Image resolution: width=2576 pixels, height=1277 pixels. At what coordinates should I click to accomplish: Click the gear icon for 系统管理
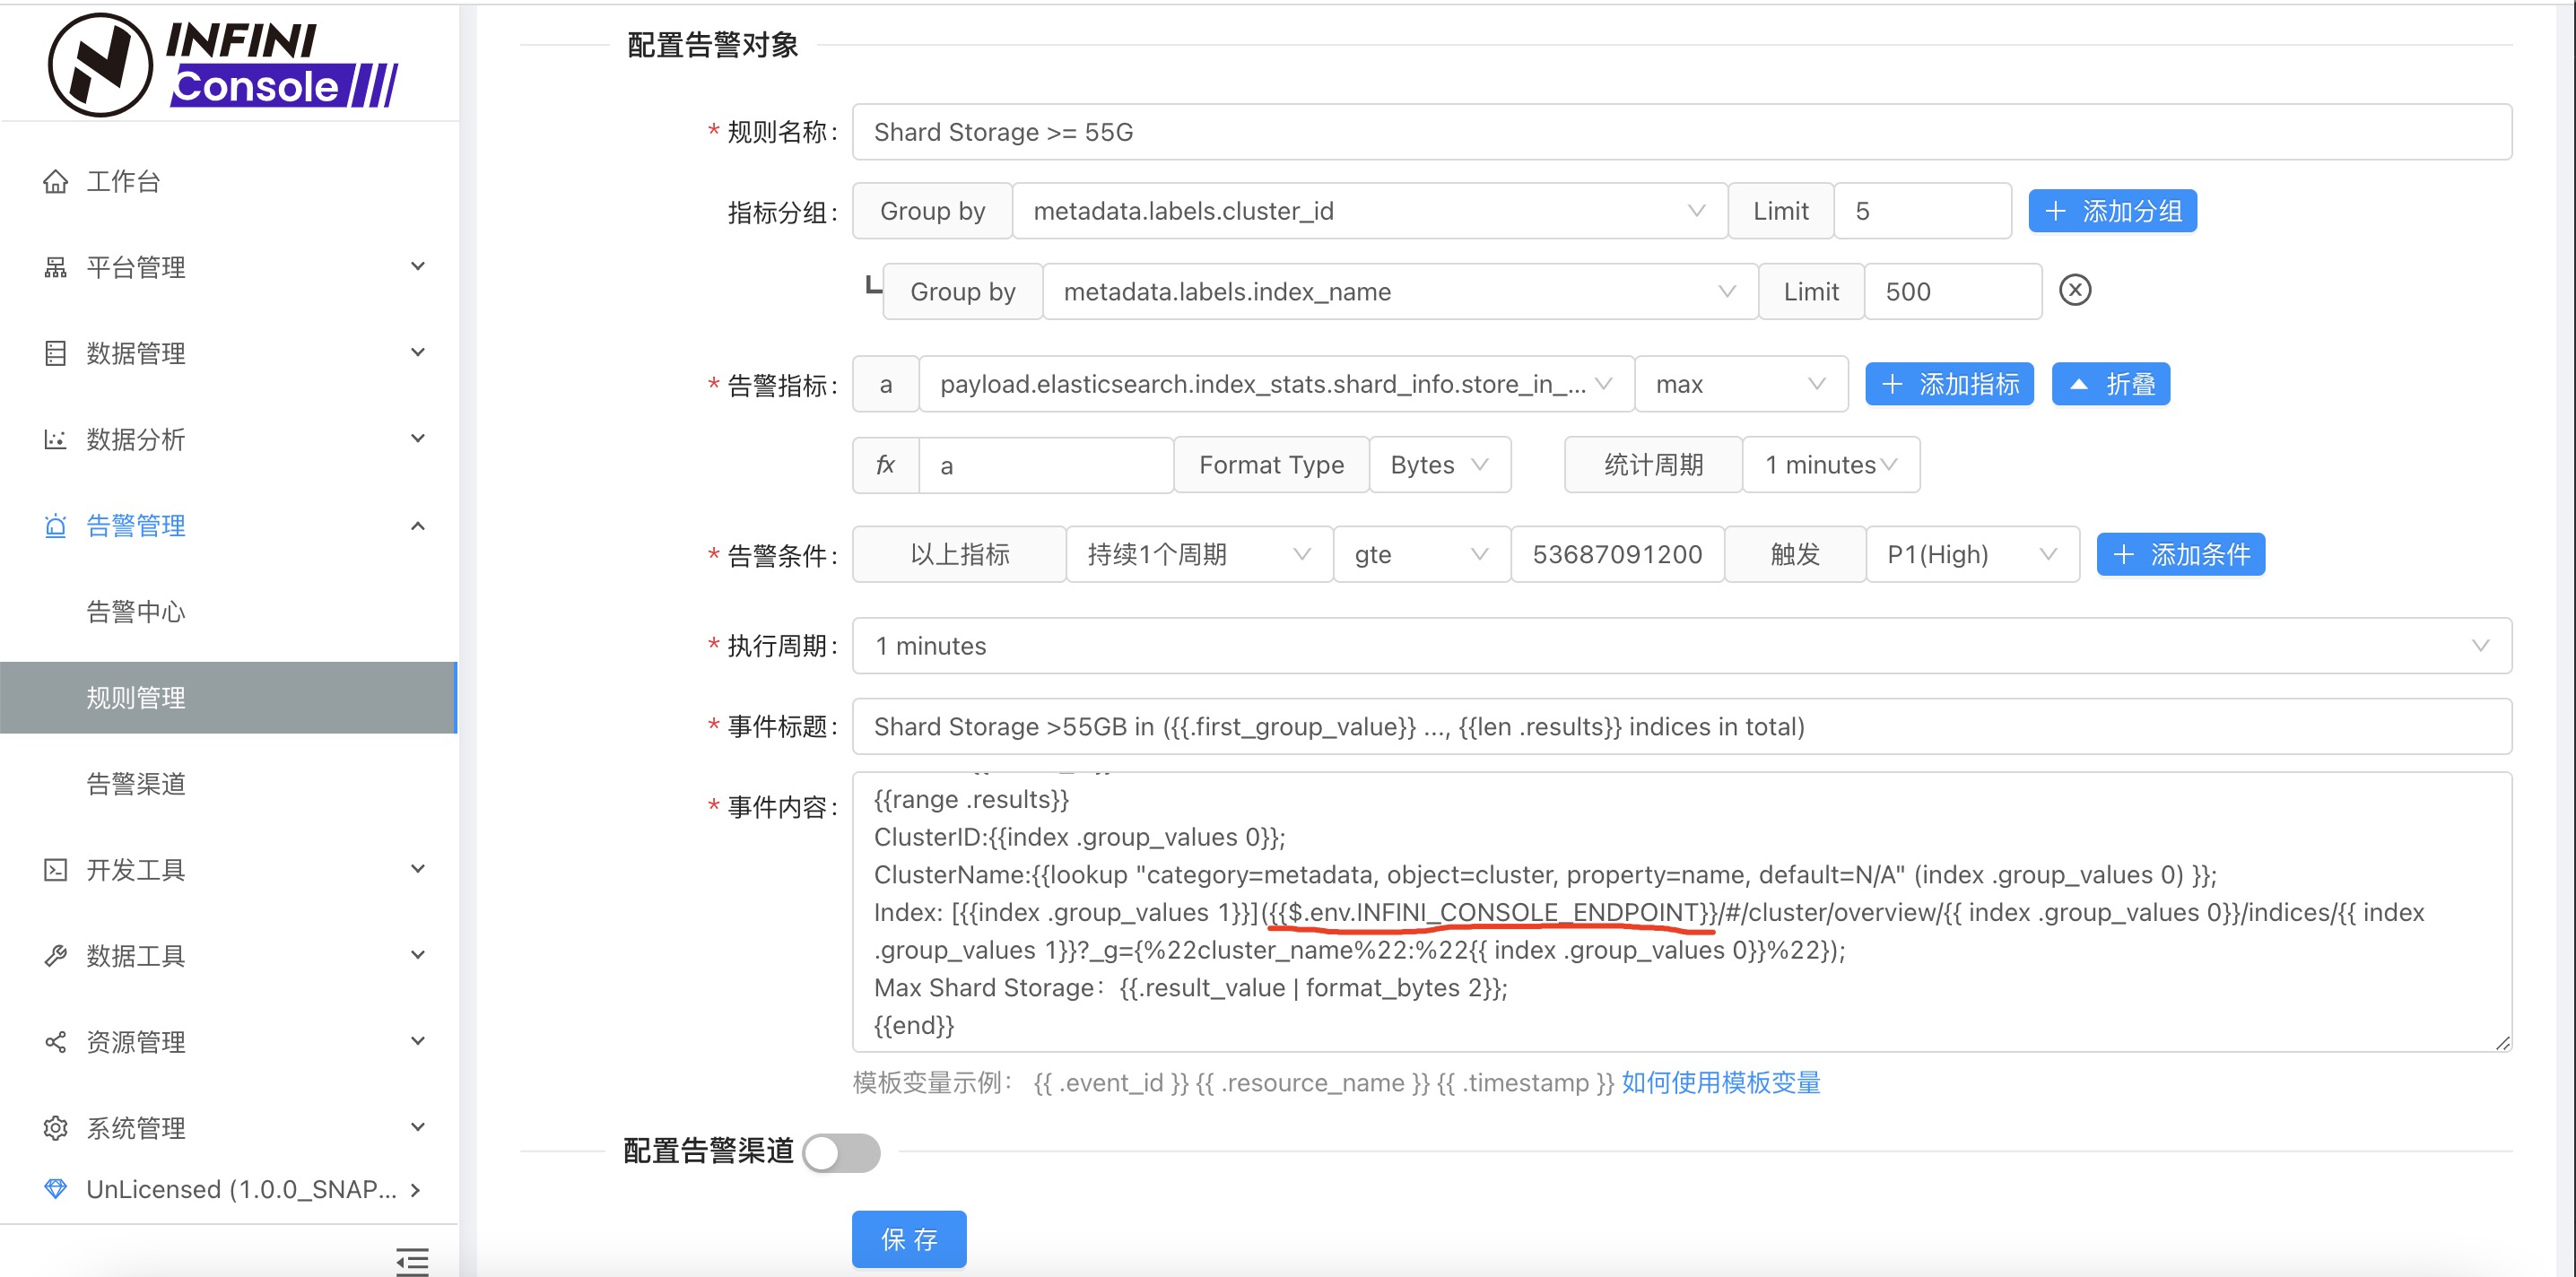click(56, 1128)
